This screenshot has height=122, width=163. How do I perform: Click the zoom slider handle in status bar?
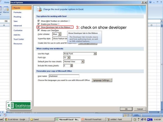tap(151, 115)
